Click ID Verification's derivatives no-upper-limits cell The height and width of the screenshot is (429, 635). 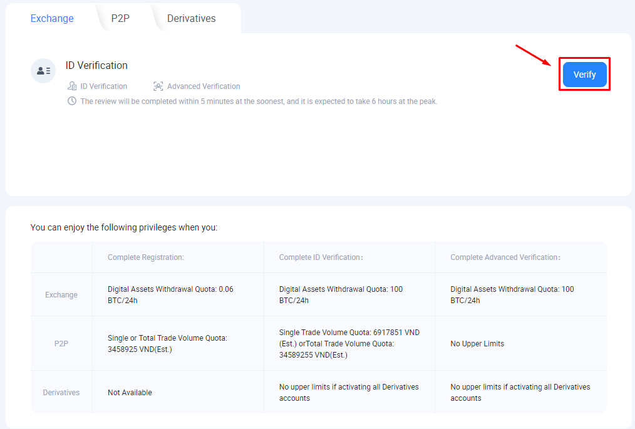point(349,393)
